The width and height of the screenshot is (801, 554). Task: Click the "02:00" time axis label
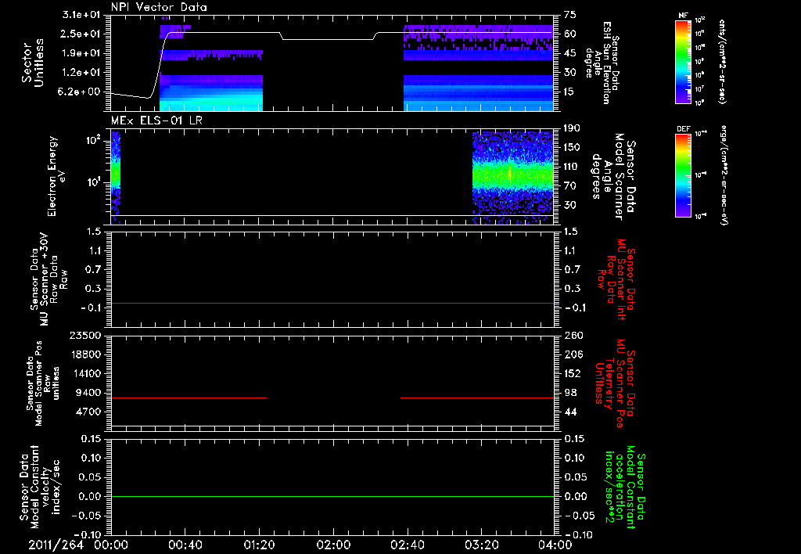[x=333, y=545]
